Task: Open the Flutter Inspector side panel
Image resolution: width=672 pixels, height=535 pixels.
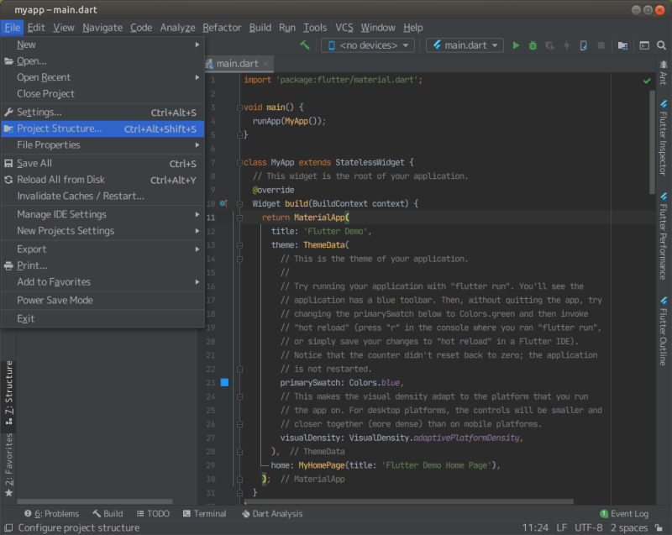Action: coord(663,139)
